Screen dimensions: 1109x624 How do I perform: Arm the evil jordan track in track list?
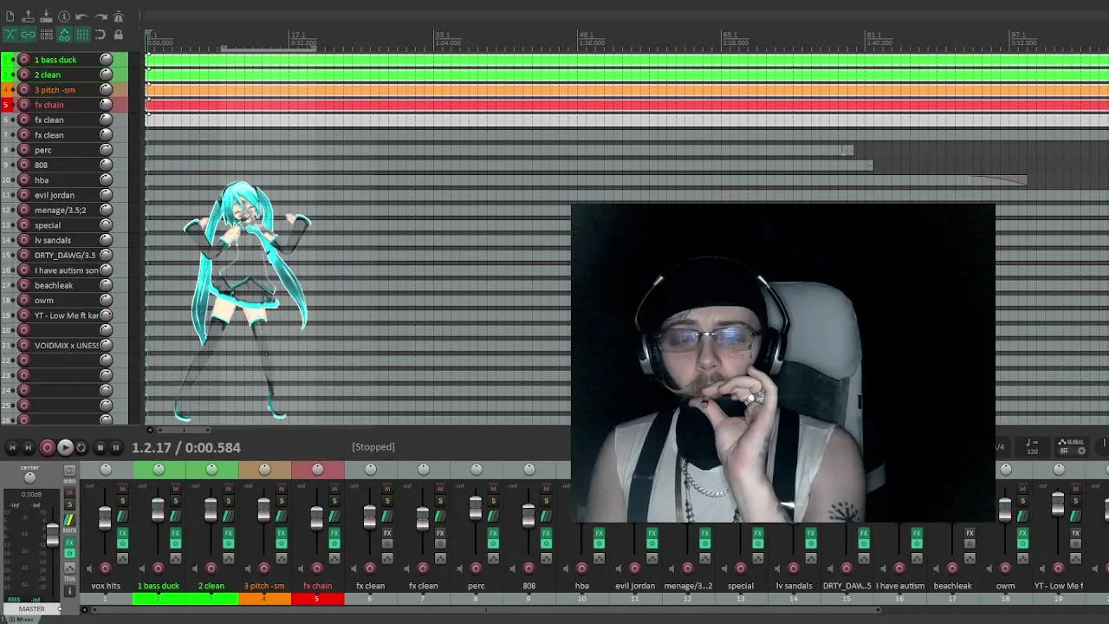(x=24, y=195)
